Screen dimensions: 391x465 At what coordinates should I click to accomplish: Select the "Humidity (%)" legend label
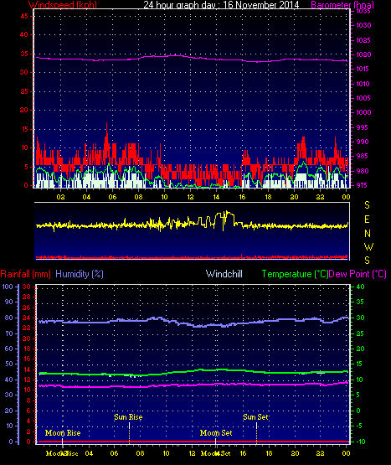tap(80, 274)
